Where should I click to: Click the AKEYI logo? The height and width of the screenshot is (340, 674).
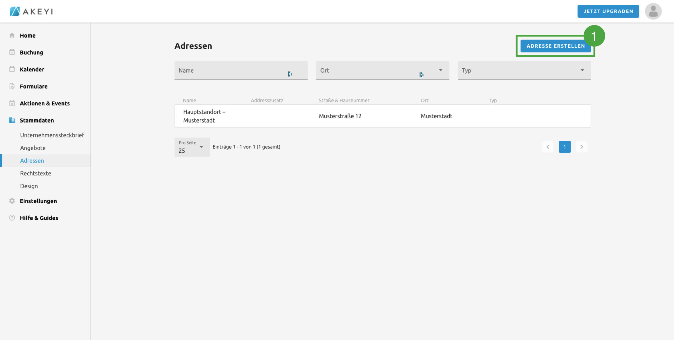point(31,11)
